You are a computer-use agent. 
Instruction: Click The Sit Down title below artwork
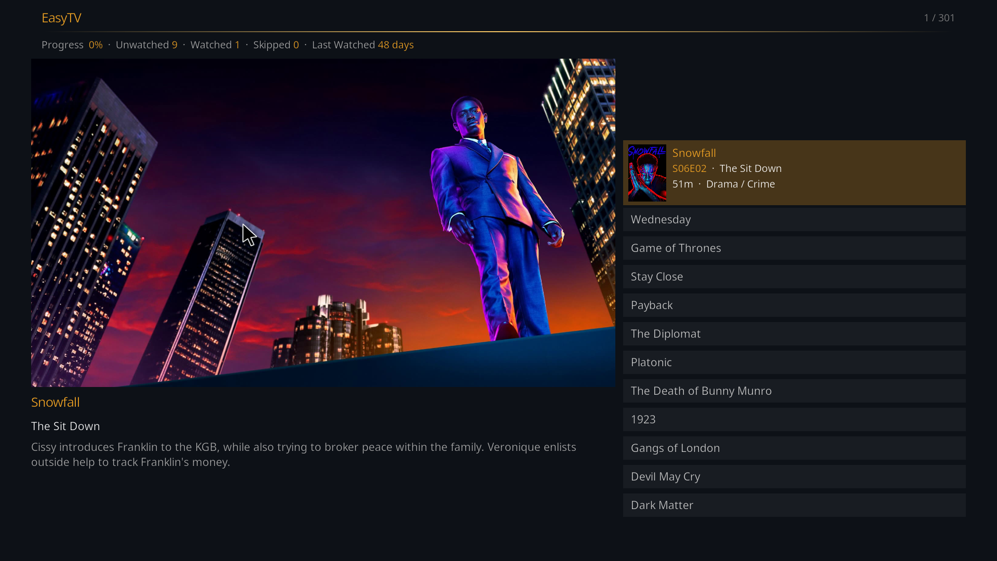(x=65, y=426)
